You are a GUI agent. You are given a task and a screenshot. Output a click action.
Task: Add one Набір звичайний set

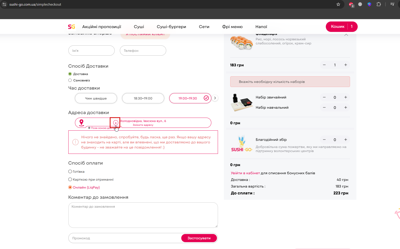tap(346, 97)
